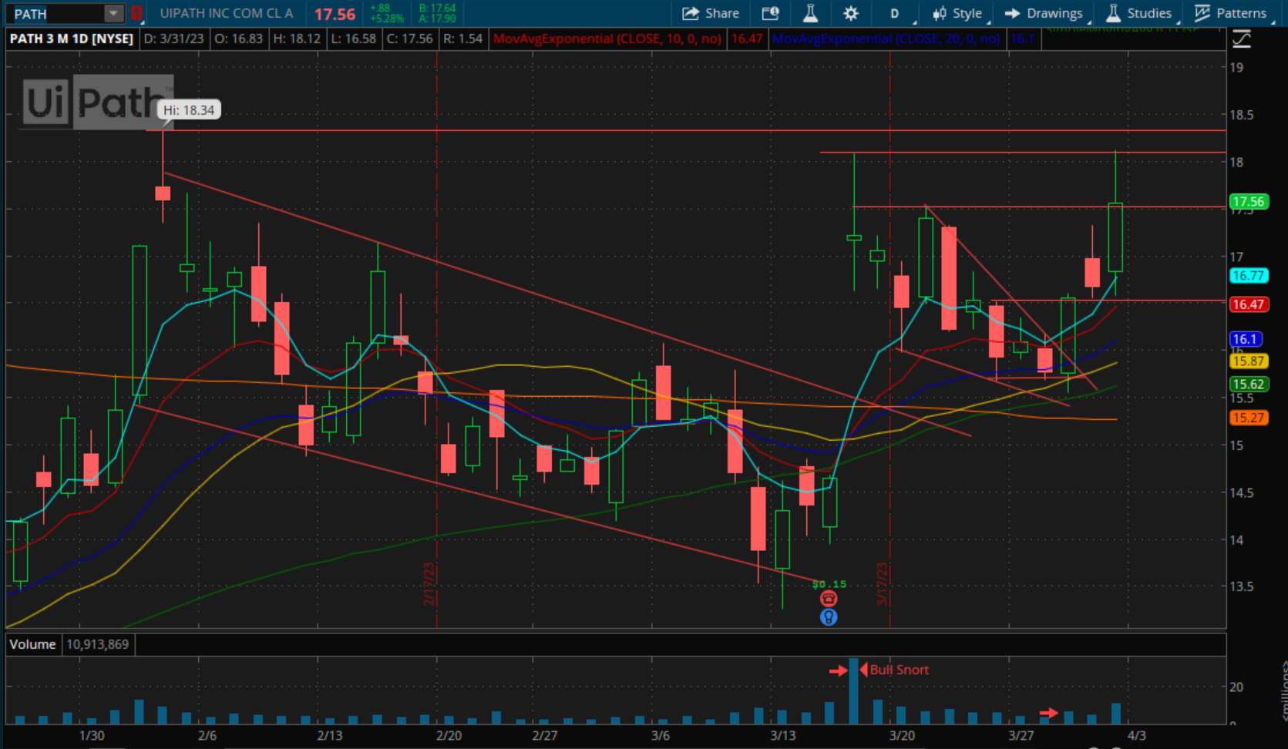The height and width of the screenshot is (749, 1288).
Task: Click the red symbol link icon
Action: [x=136, y=13]
